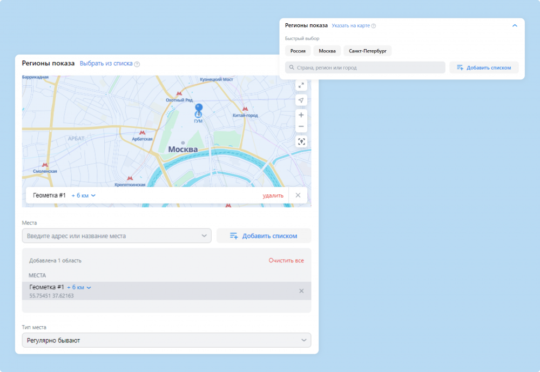Click the Добавлена 1 область text

click(x=55, y=261)
